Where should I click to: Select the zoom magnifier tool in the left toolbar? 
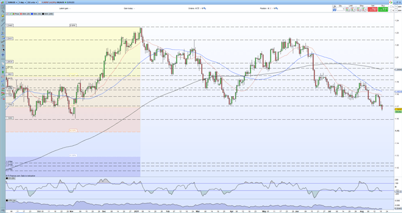point(3,11)
